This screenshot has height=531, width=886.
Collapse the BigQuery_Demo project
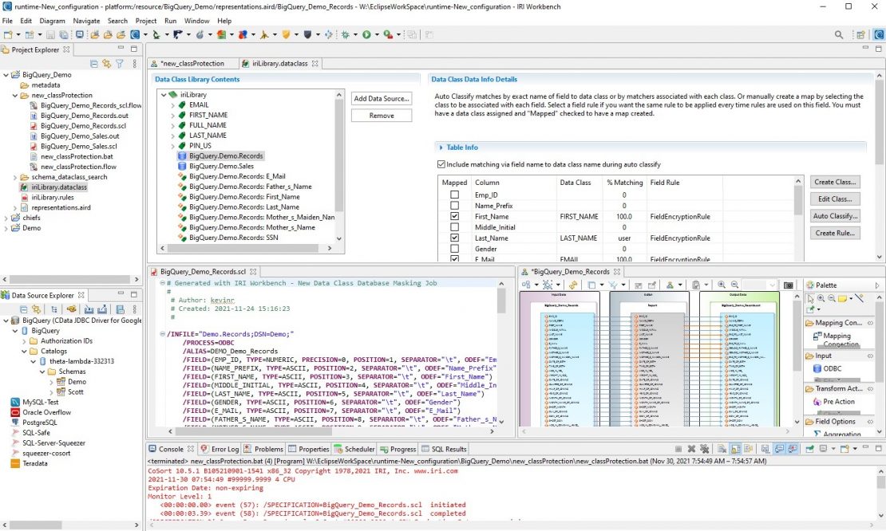[x=6, y=74]
